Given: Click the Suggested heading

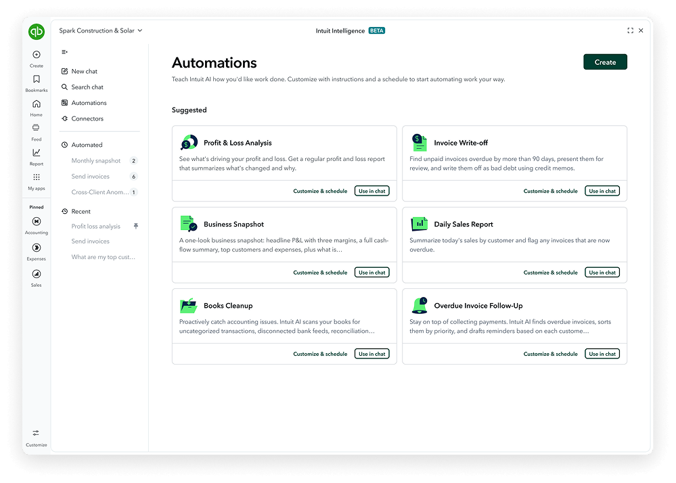Looking at the screenshot, I should [189, 110].
